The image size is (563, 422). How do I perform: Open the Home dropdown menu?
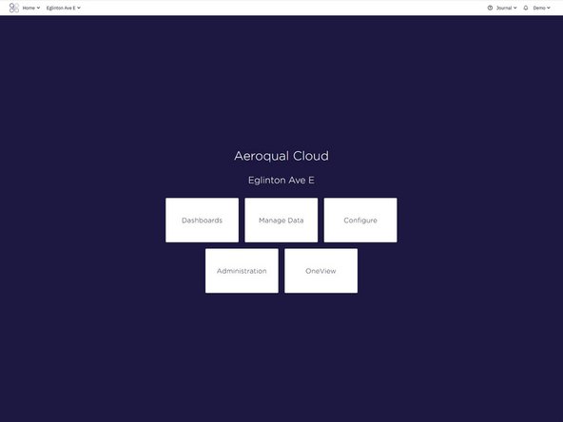tap(31, 8)
